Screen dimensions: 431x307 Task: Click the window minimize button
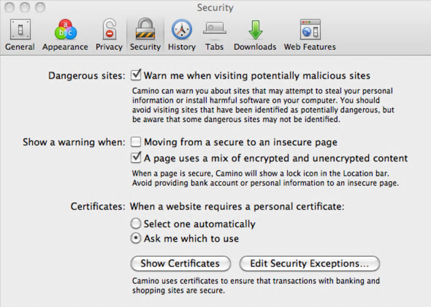coord(25,7)
